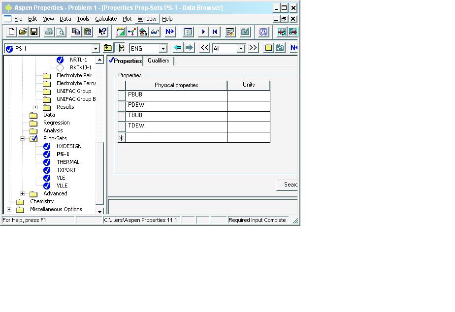Viewport: 455px width, 312px height.
Task: Click the Search button
Action: [287, 185]
